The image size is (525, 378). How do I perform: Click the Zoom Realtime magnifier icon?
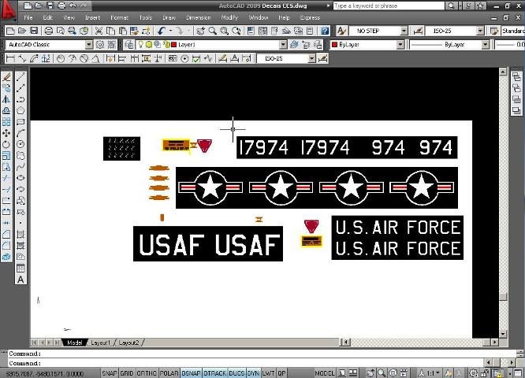tap(212, 31)
